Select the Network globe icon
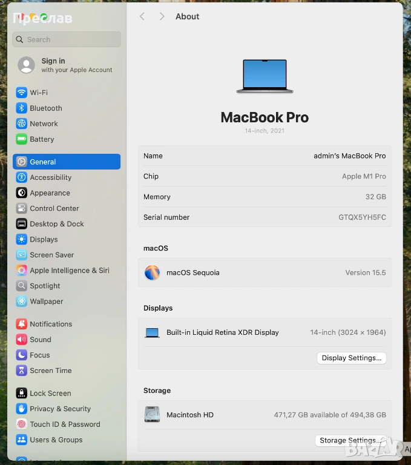411x465 pixels. click(22, 124)
